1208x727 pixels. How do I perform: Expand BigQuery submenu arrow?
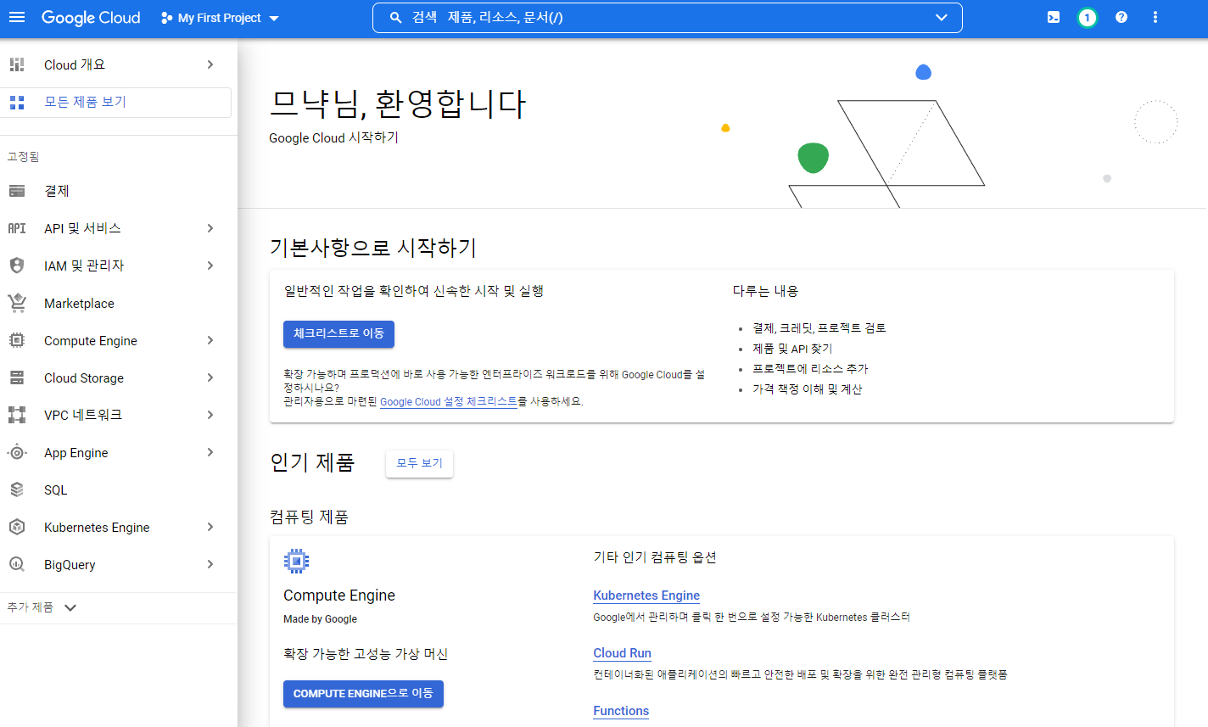point(210,564)
